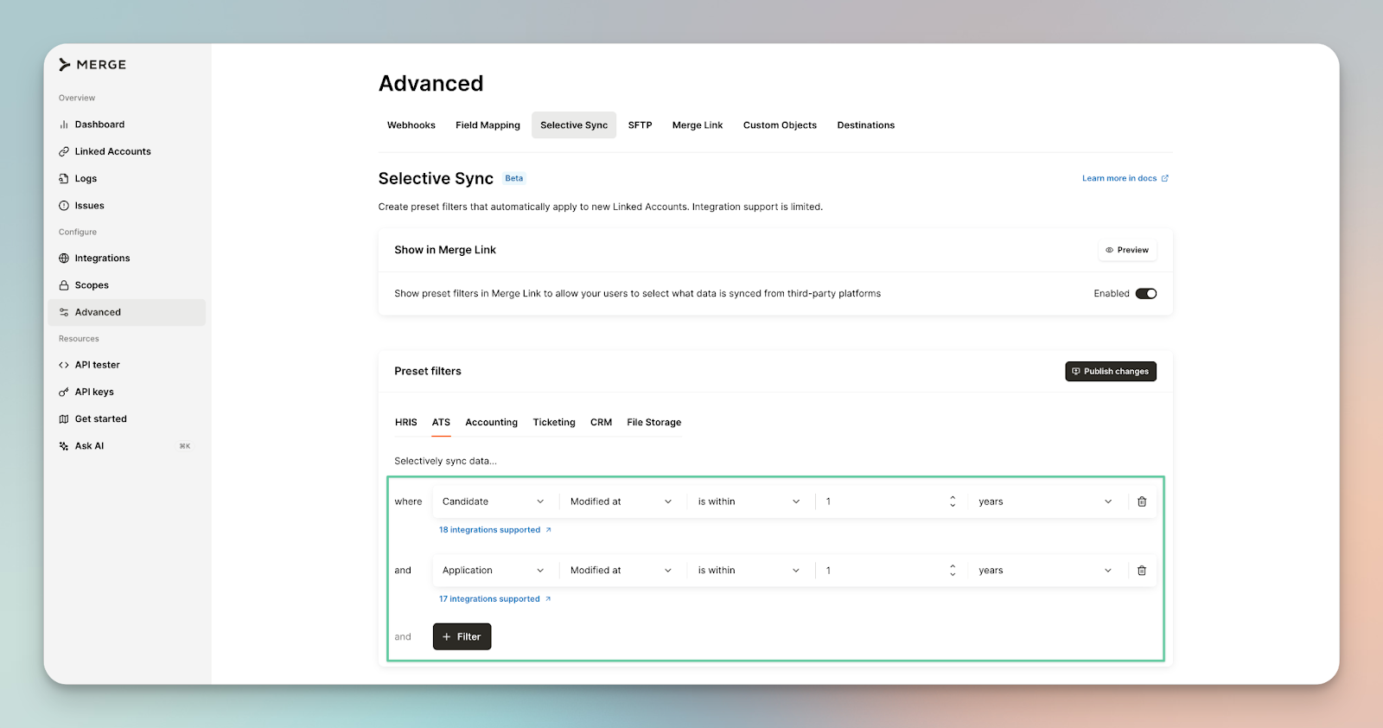Click arrow icon next to 18 integrations supported
The width and height of the screenshot is (1383, 728).
(548, 530)
